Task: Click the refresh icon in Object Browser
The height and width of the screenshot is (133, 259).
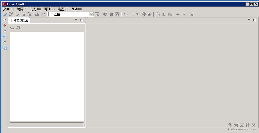Action: click(x=18, y=28)
